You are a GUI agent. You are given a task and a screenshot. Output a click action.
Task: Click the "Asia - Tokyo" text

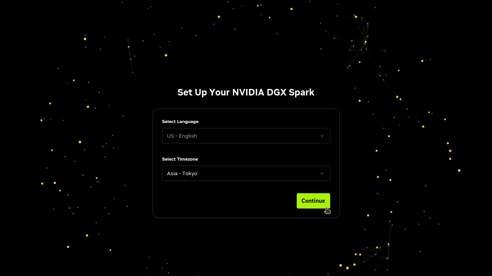pos(182,173)
